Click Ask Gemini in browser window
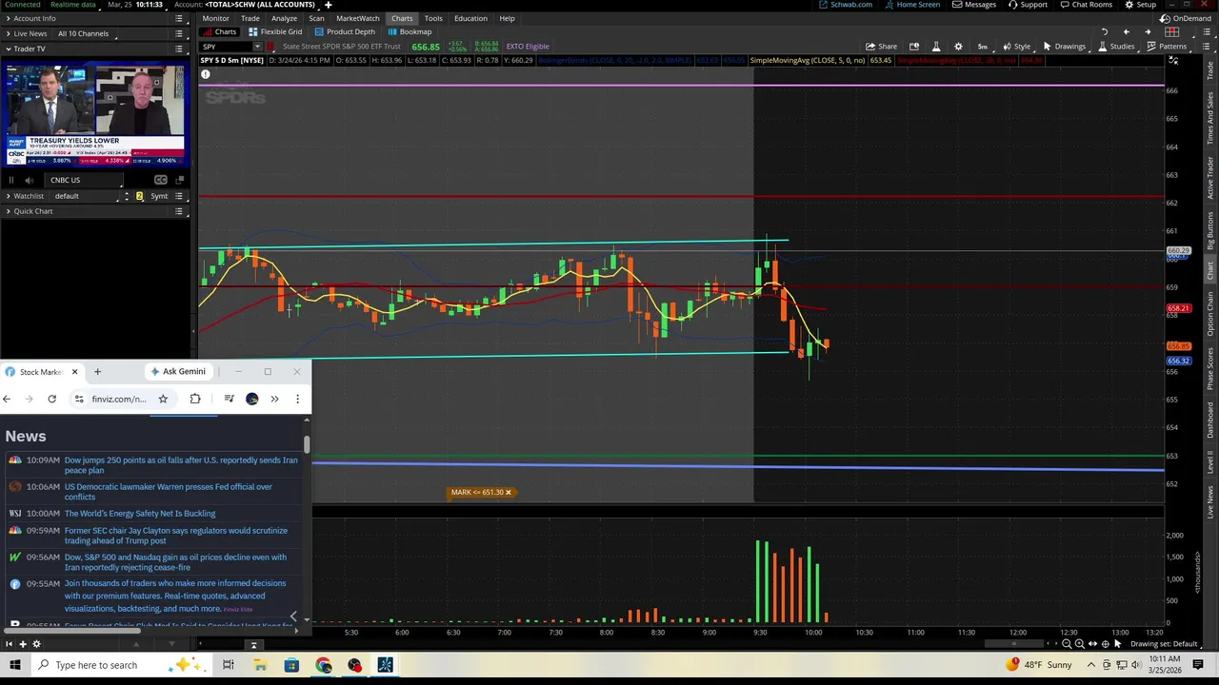The image size is (1219, 685). [177, 371]
